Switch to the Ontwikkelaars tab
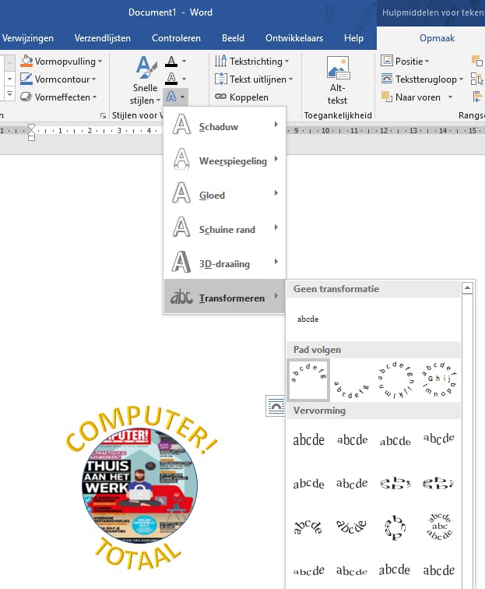Screen dimensions: 485x589 (294, 38)
